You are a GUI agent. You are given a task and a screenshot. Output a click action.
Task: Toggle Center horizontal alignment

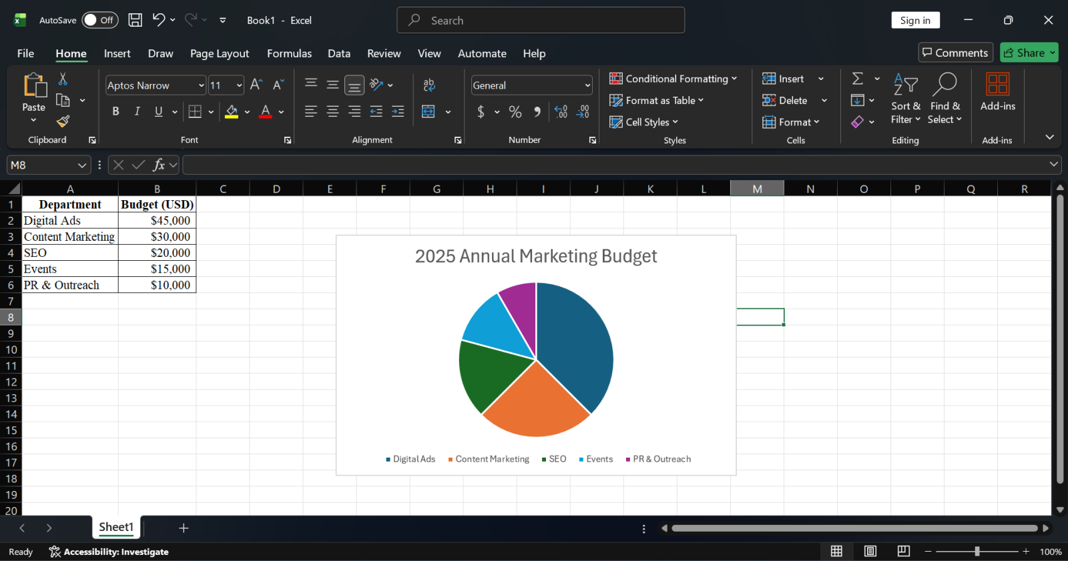point(332,111)
